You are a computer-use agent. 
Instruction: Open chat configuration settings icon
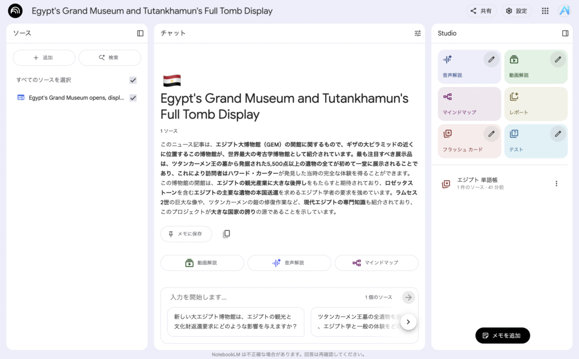(x=418, y=33)
